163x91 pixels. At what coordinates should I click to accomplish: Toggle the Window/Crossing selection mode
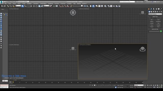pos(31,6)
